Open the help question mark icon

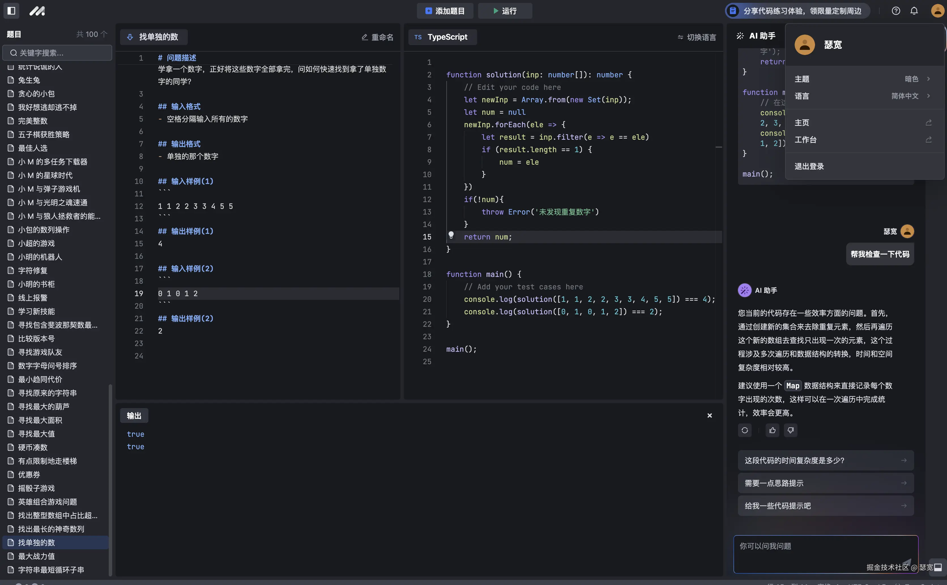pyautogui.click(x=895, y=11)
